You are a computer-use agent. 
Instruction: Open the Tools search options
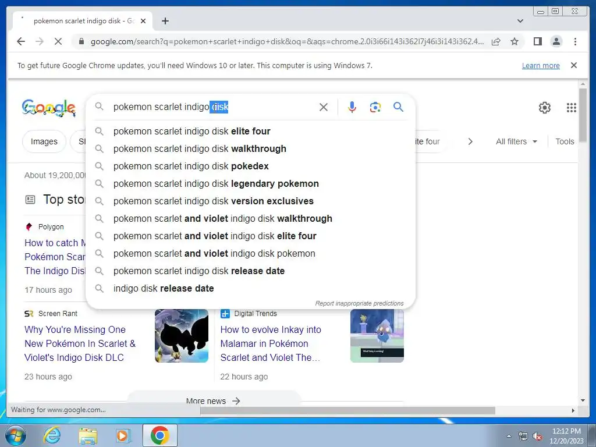click(x=565, y=141)
